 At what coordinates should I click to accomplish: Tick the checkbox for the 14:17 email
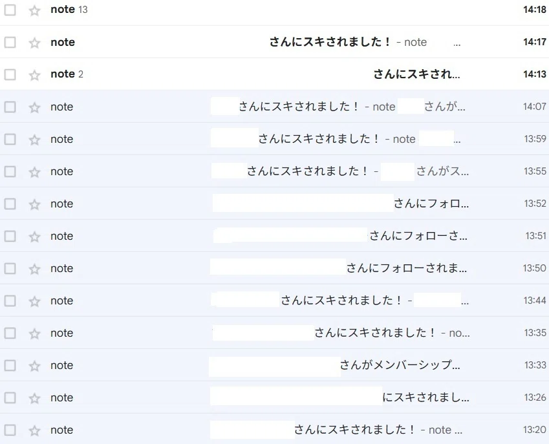pos(10,43)
